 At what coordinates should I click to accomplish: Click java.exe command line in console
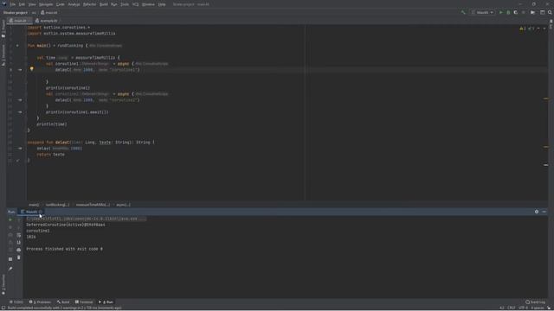coord(87,219)
